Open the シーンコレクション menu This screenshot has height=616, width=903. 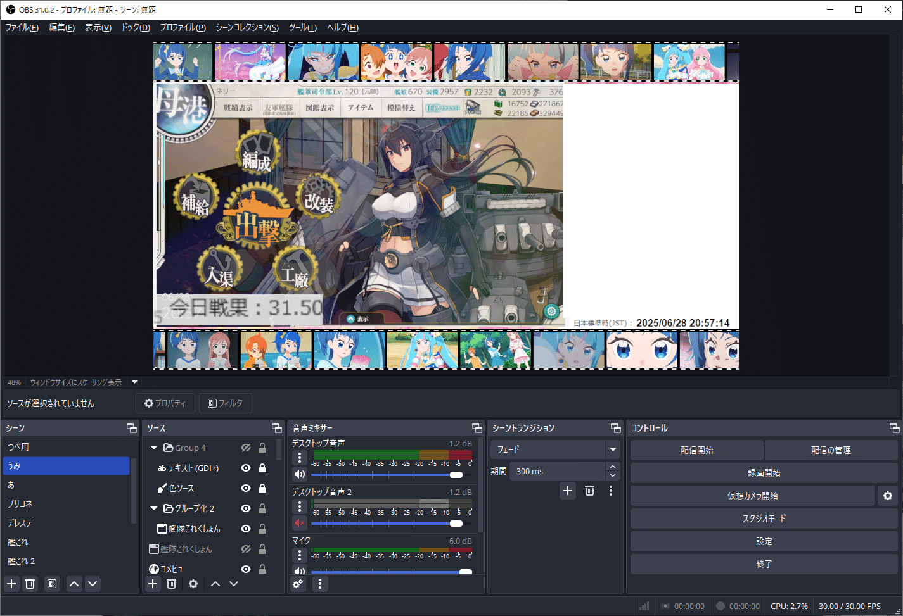pos(247,28)
